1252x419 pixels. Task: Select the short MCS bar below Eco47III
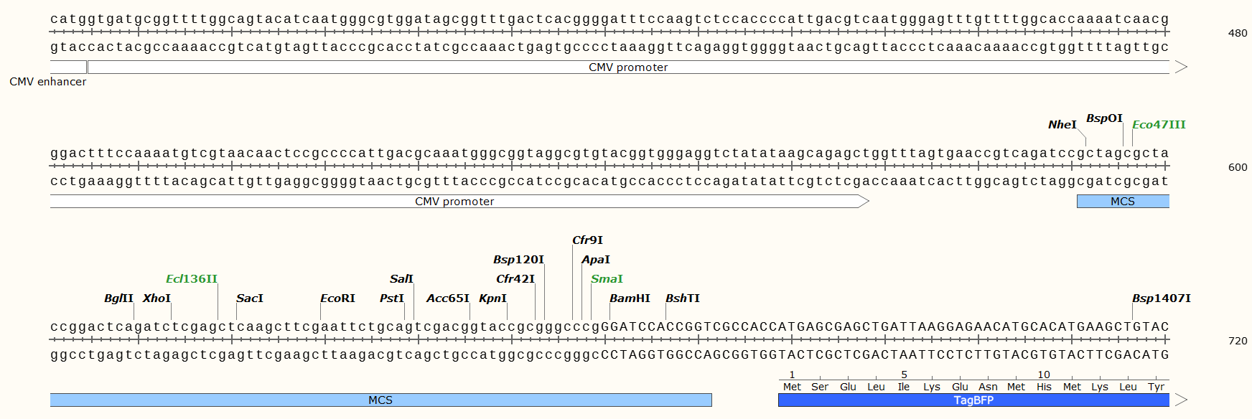1122,202
